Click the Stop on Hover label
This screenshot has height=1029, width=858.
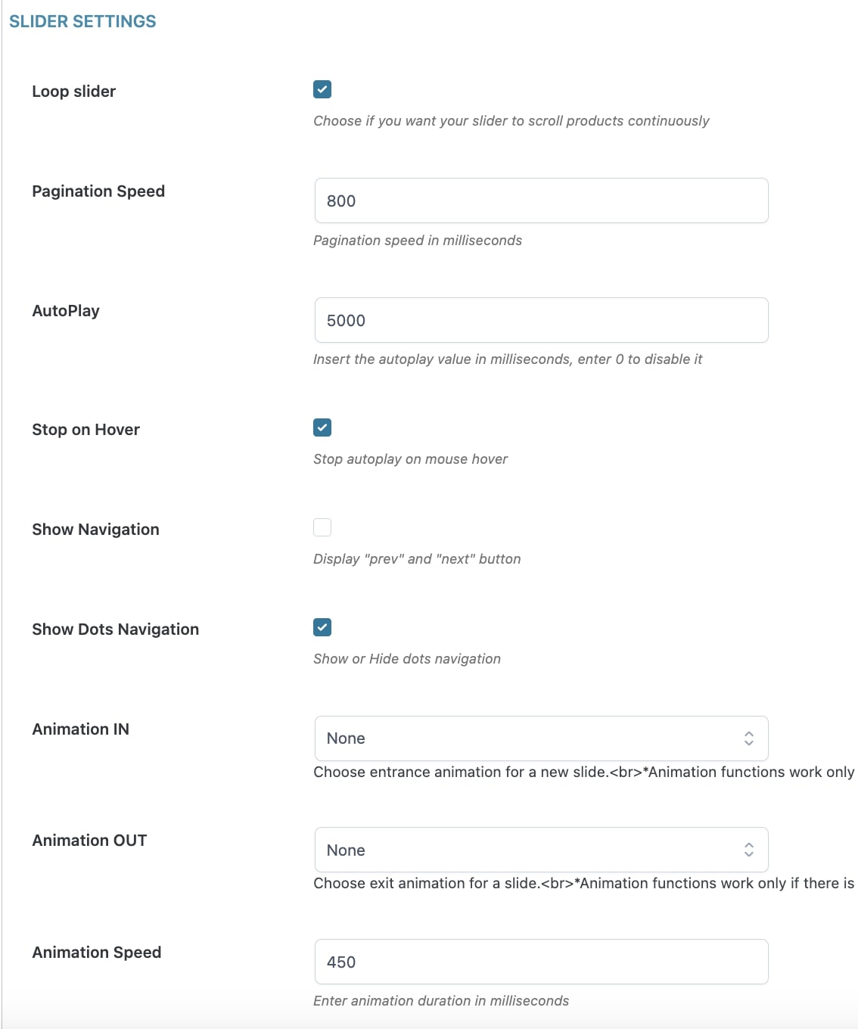tap(86, 430)
